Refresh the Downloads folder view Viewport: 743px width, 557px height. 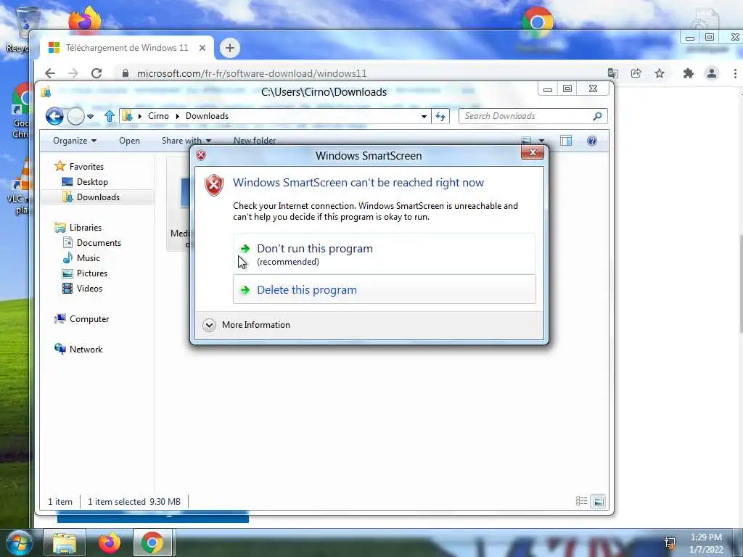tap(440, 116)
